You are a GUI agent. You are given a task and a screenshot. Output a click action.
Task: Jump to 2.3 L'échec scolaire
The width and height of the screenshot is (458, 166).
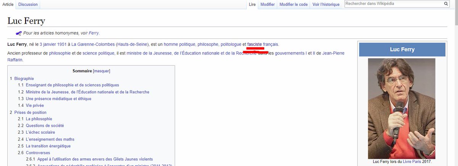click(x=41, y=132)
